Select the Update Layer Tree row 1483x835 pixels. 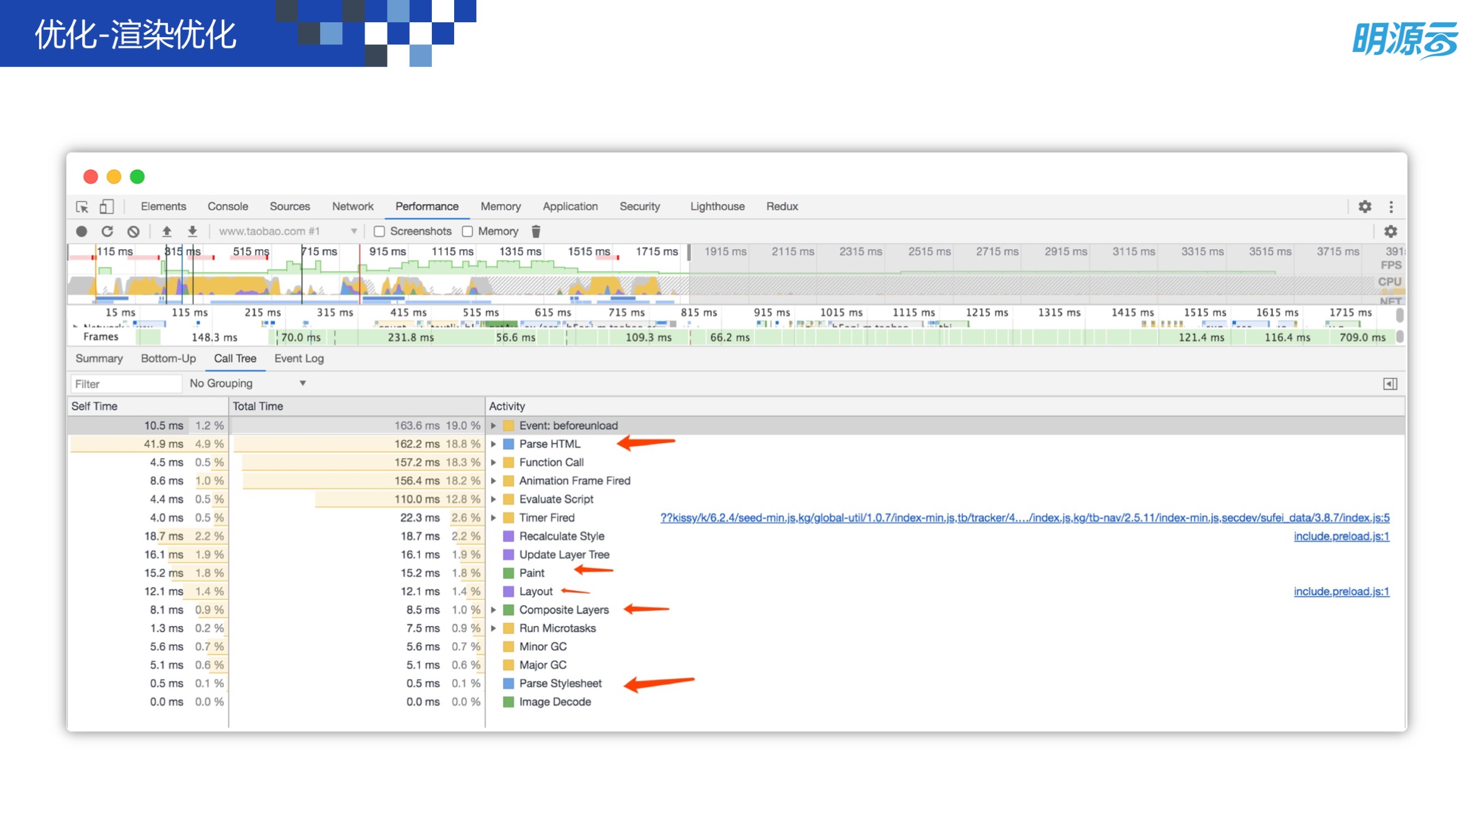[x=736, y=554]
